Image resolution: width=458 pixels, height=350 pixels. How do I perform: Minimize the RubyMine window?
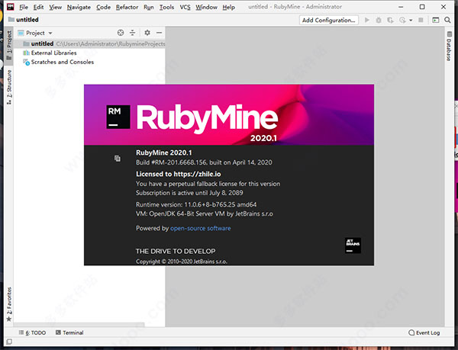401,7
